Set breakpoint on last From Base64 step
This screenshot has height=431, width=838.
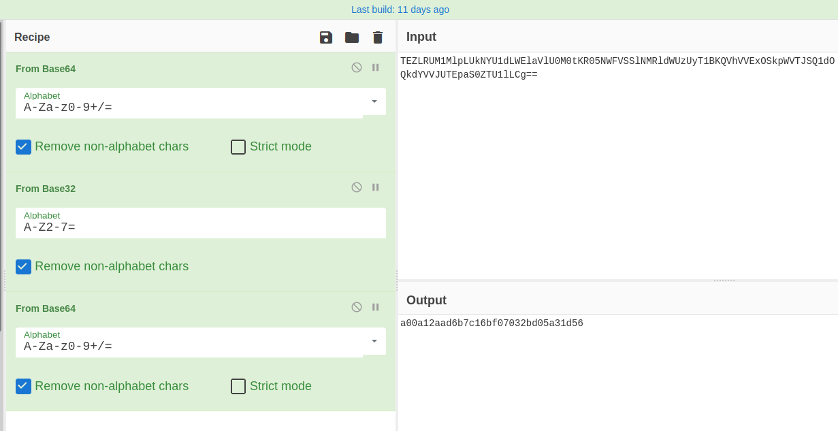coord(375,307)
